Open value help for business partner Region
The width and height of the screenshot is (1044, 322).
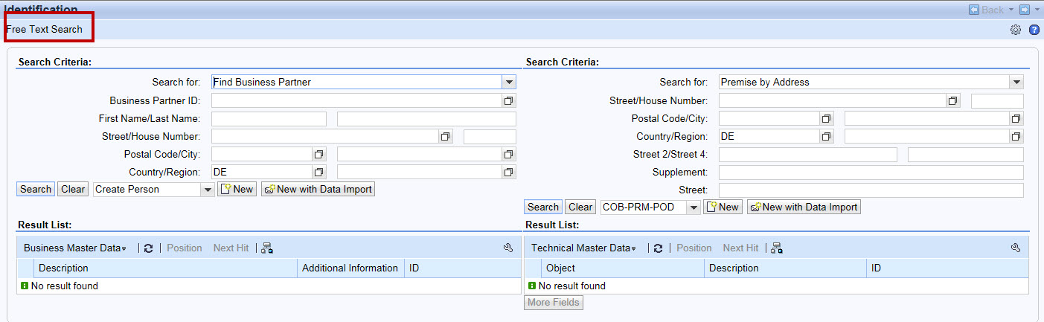click(509, 172)
